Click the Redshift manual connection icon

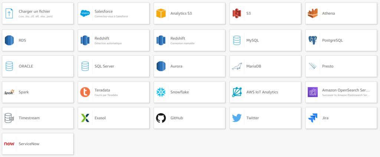pos(161,40)
